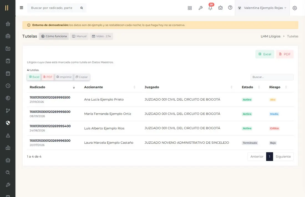Click Tutelas breadcrumb item
Viewport: 305px width, 197px height.
293,36
